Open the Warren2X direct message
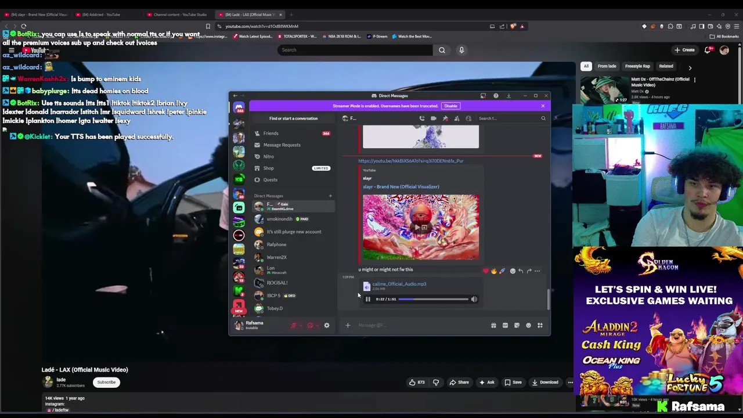 click(293, 257)
